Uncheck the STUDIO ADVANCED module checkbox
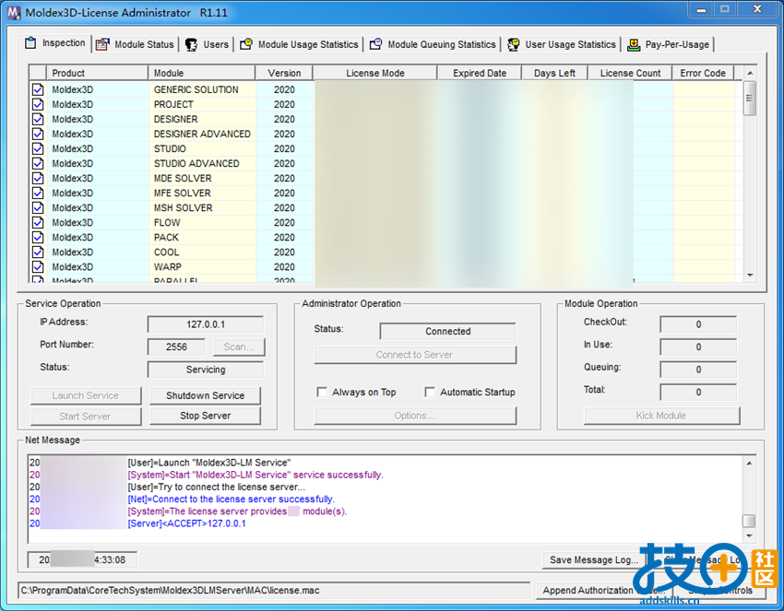The image size is (784, 611). click(x=38, y=163)
